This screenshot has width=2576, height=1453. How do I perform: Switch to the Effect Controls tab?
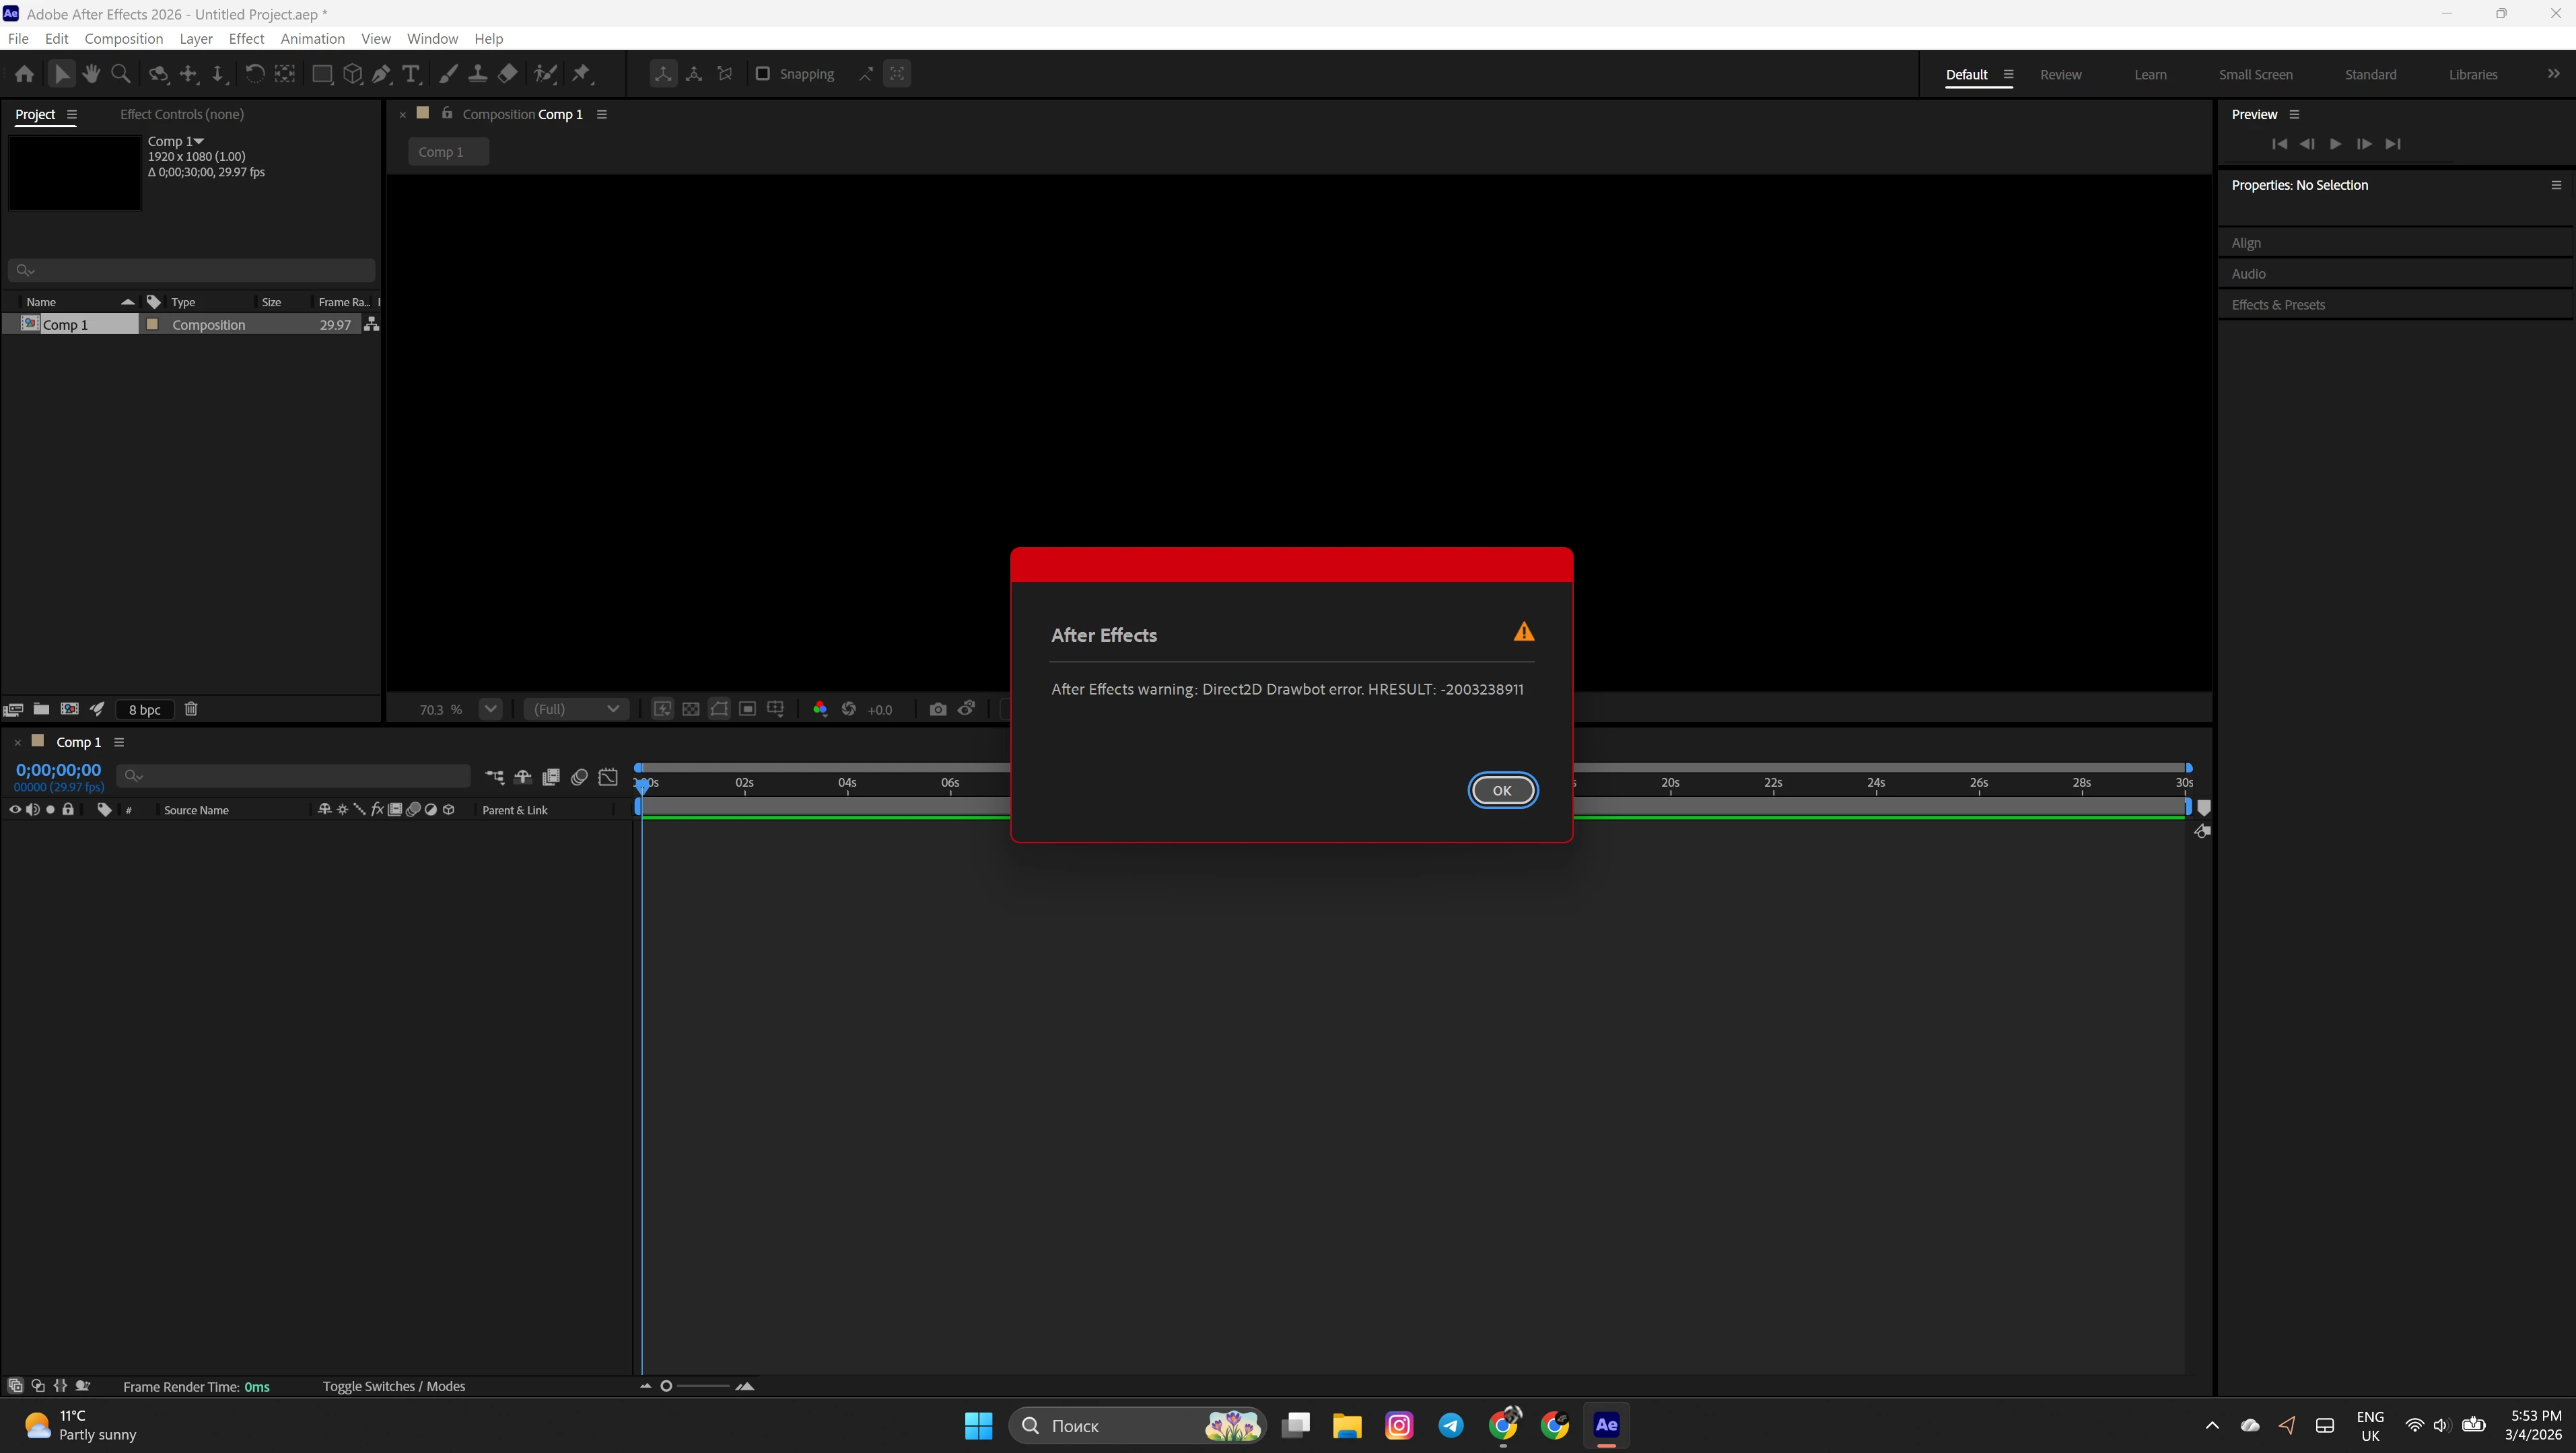(x=181, y=114)
